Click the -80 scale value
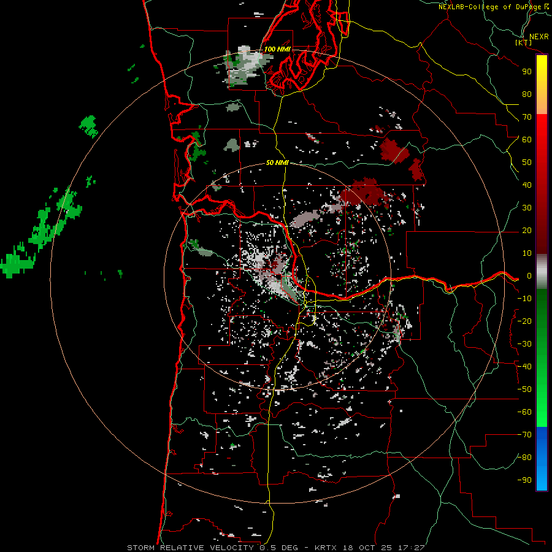This screenshot has width=552, height=552. point(524,458)
